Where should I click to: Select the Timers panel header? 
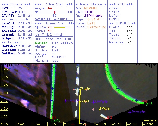[x=16, y=4]
